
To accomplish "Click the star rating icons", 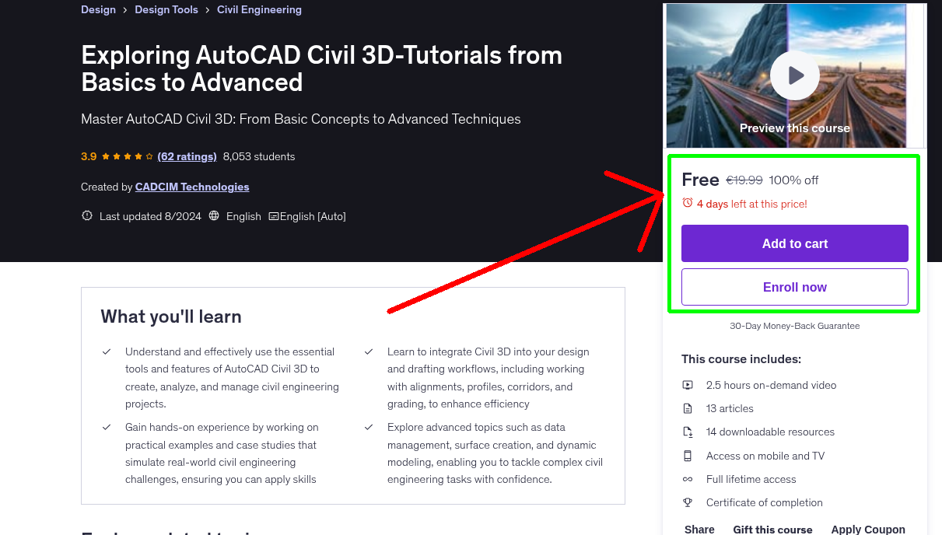I will click(128, 156).
